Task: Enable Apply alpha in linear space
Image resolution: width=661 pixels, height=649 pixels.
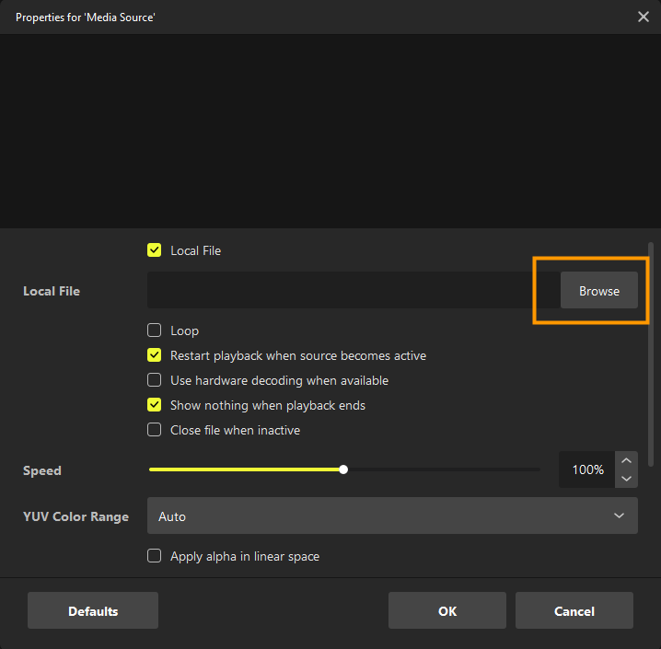Action: click(x=155, y=556)
